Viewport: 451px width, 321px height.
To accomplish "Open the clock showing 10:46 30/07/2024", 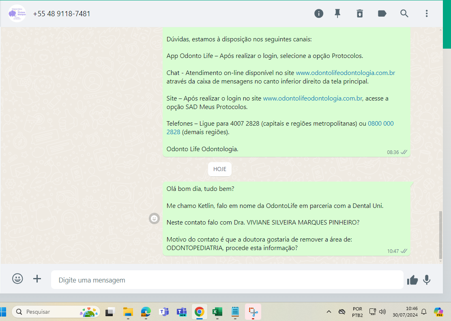I will (x=405, y=312).
